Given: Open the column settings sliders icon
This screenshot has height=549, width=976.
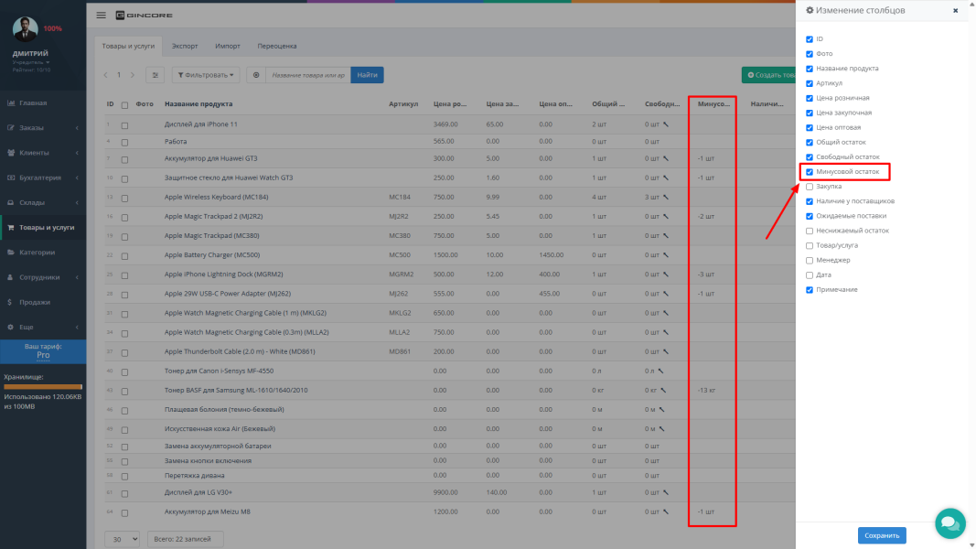Looking at the screenshot, I should [x=155, y=75].
